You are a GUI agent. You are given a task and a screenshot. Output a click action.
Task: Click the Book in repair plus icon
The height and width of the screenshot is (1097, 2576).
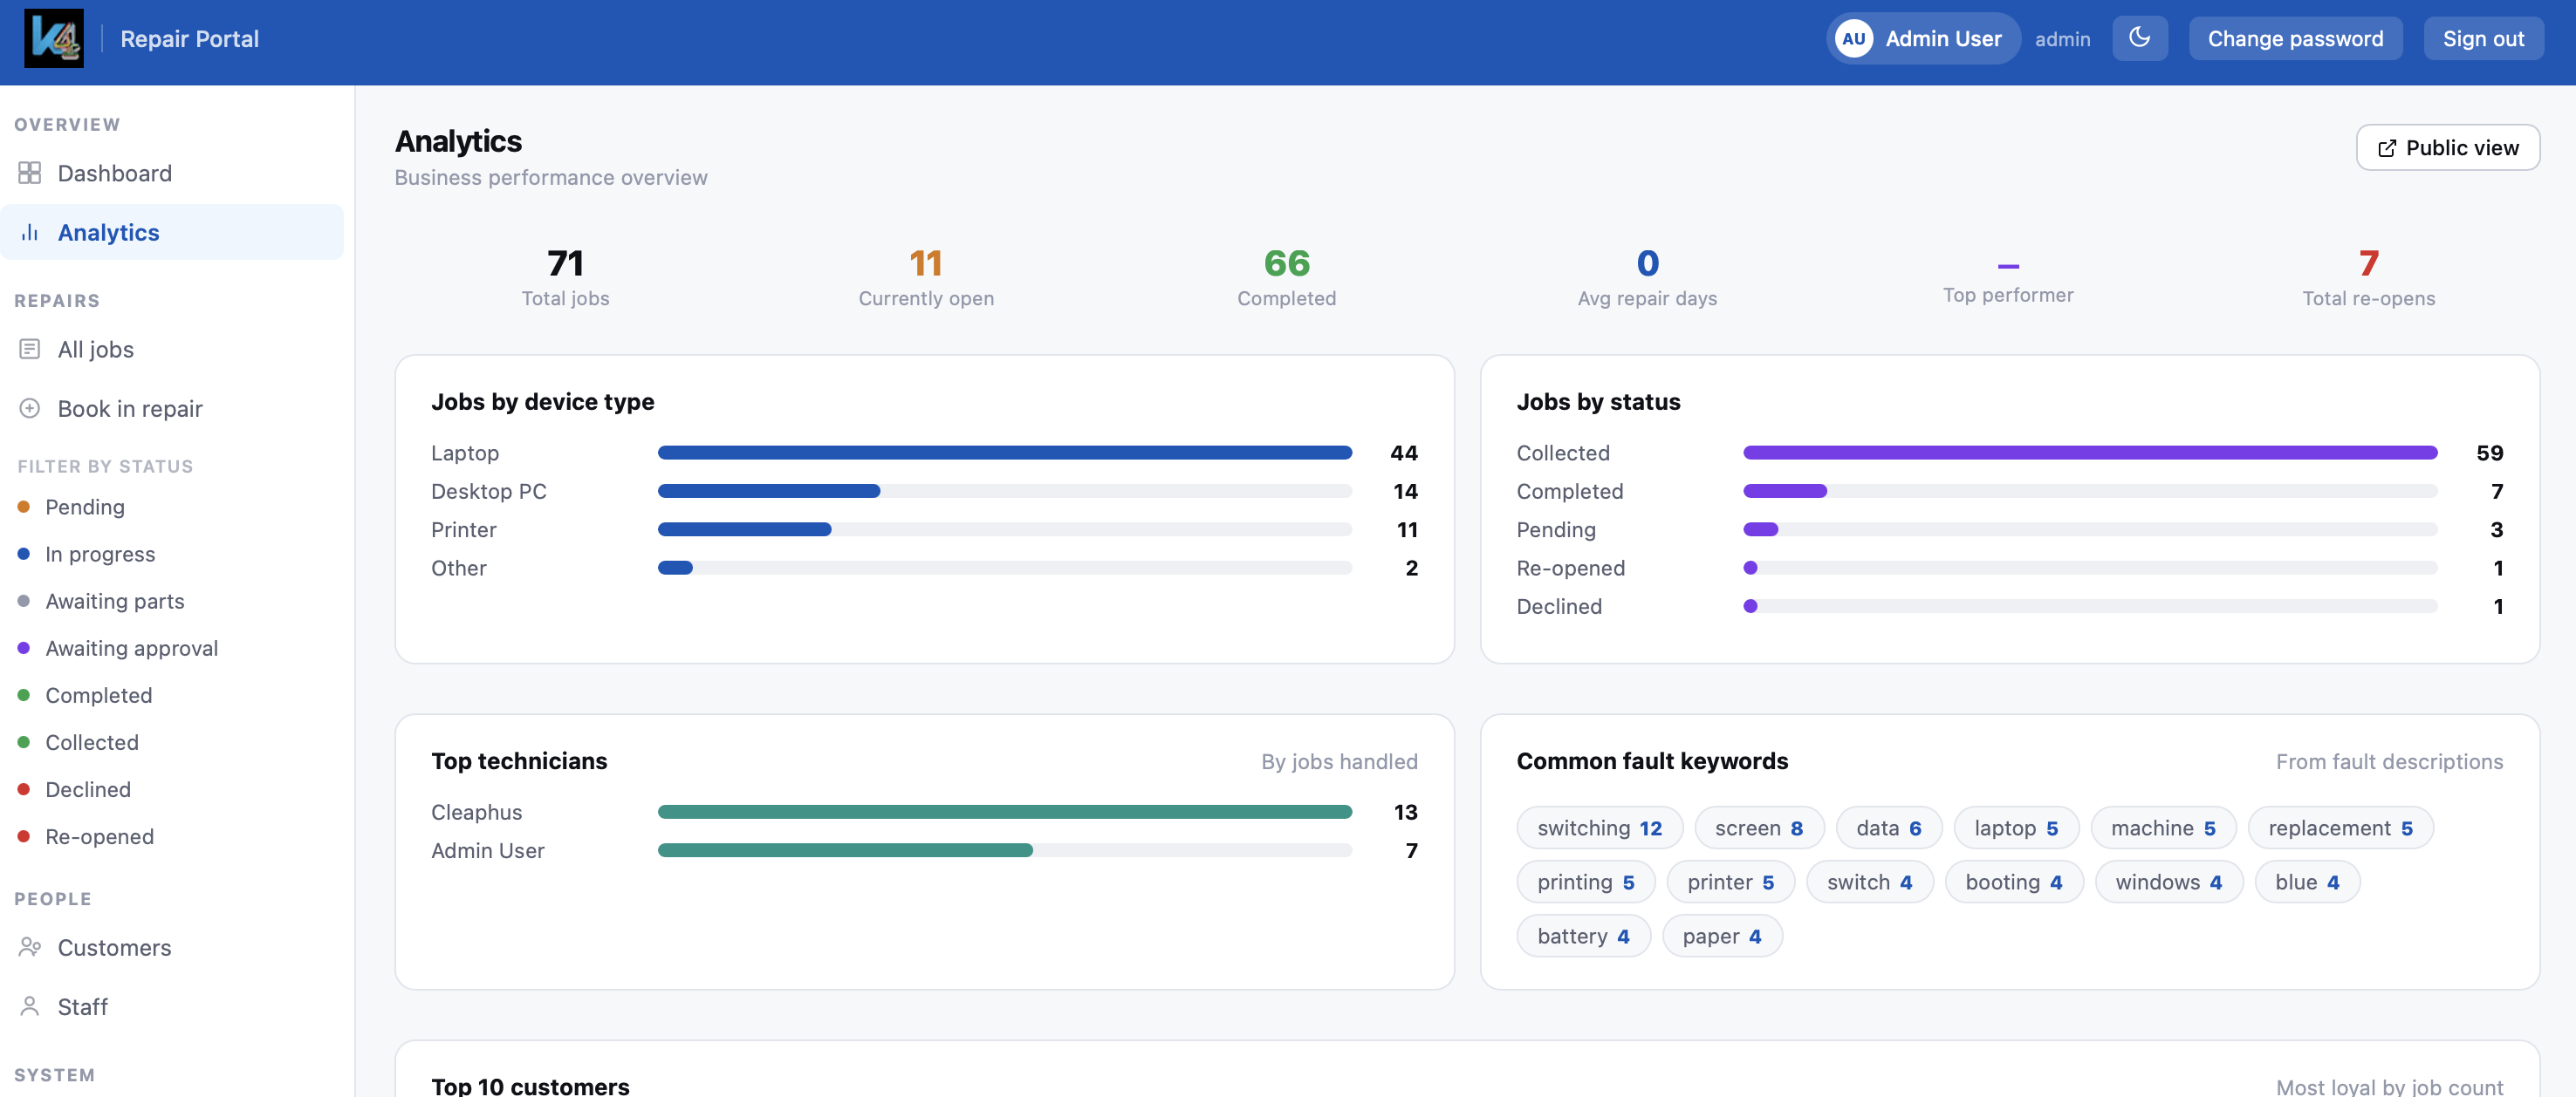tap(30, 407)
